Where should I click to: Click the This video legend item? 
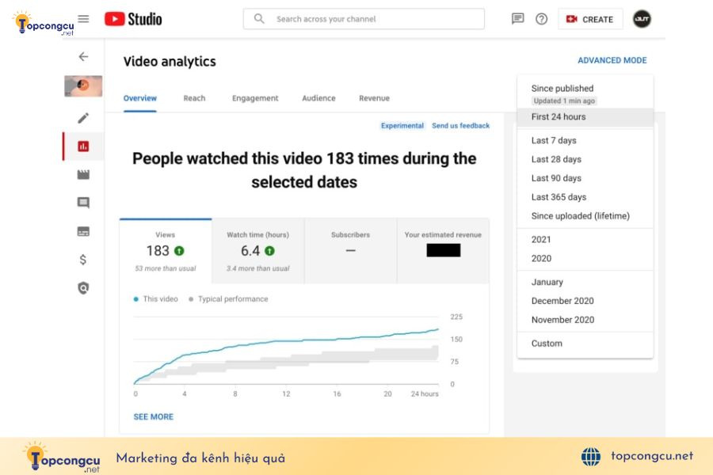(x=155, y=299)
